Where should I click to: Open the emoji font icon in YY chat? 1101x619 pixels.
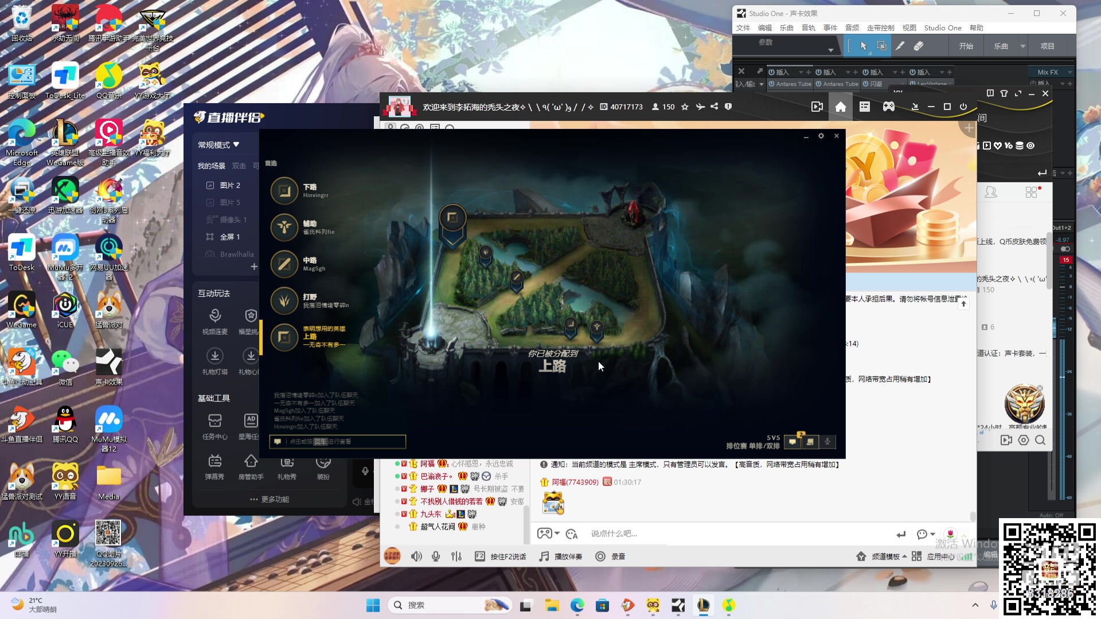pyautogui.click(x=572, y=534)
